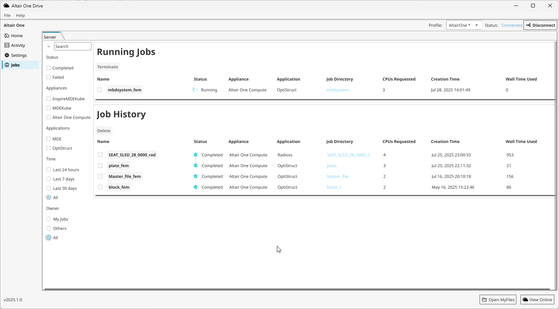559x309 pixels.
Task: Click the running spinner icon for mbdsystem_fem
Action: (195, 90)
